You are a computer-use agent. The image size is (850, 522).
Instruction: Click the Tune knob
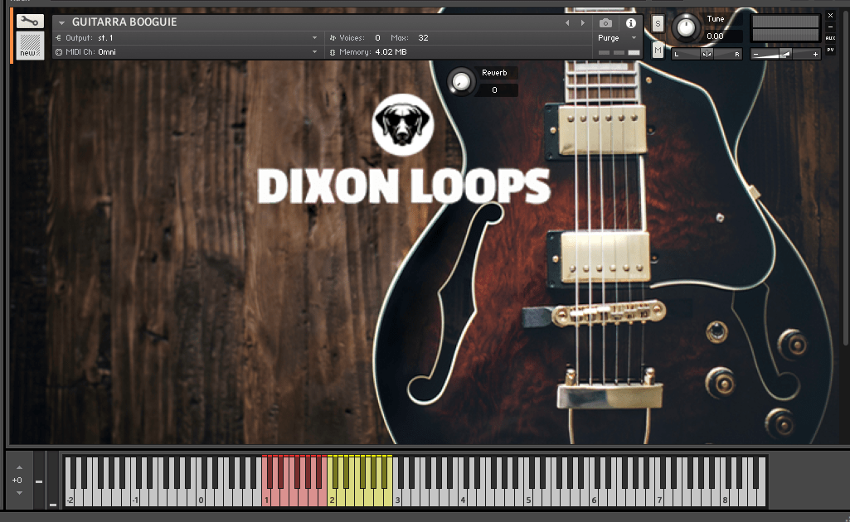pyautogui.click(x=685, y=27)
